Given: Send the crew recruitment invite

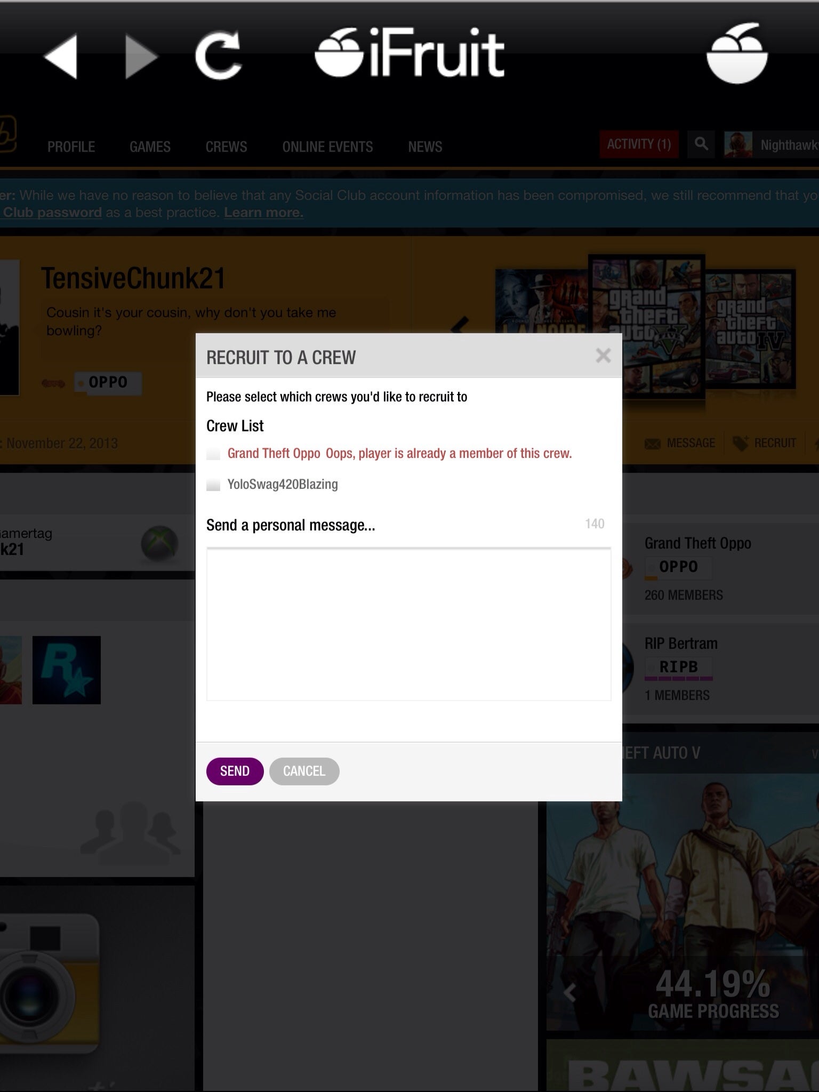Looking at the screenshot, I should tap(235, 771).
